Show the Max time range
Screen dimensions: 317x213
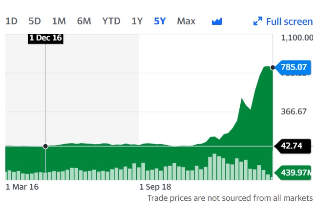point(186,21)
